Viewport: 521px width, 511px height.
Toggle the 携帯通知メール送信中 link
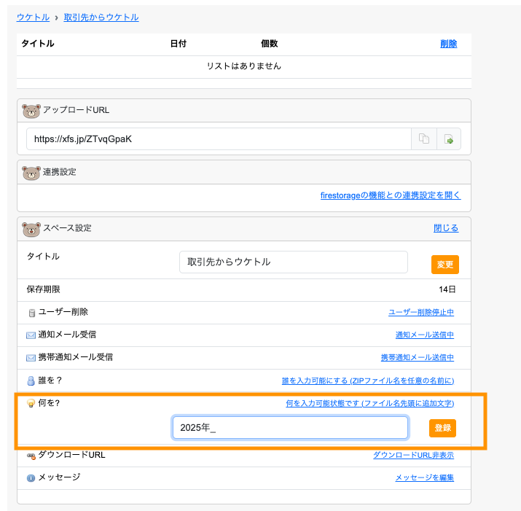417,358
